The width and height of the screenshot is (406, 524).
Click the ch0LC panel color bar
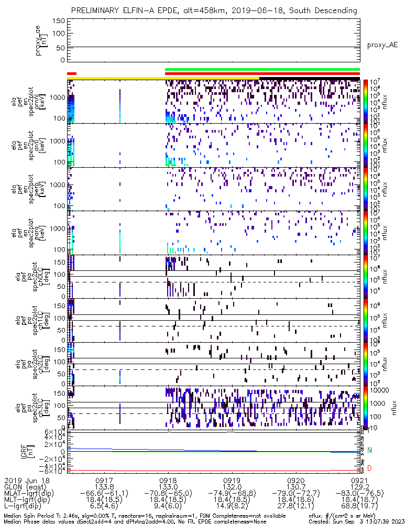coord(366,276)
